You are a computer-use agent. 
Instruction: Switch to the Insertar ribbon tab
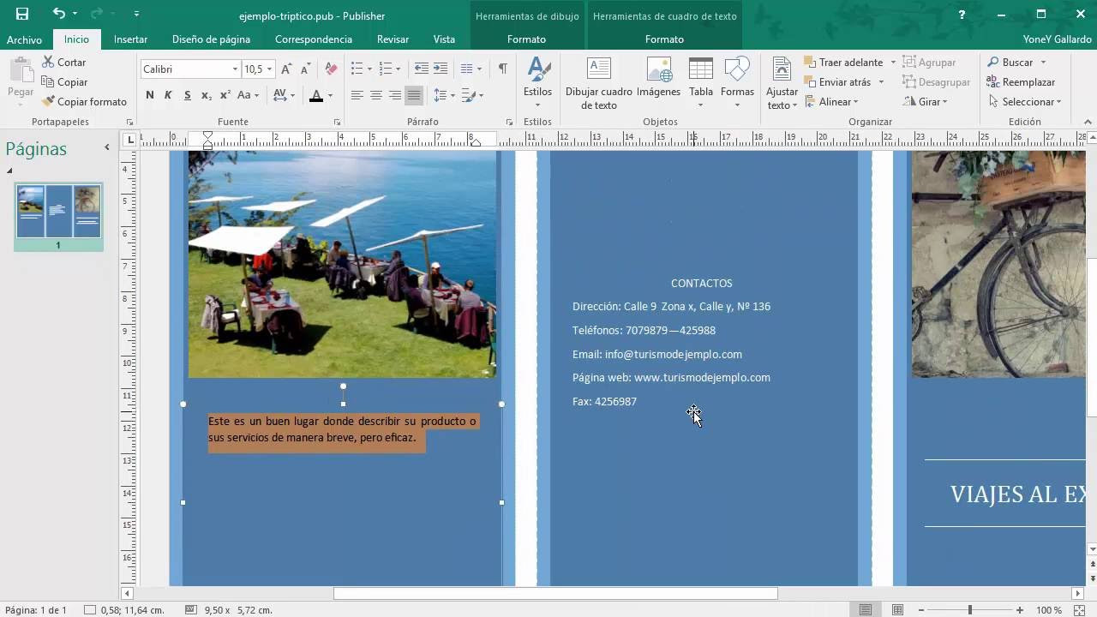130,39
